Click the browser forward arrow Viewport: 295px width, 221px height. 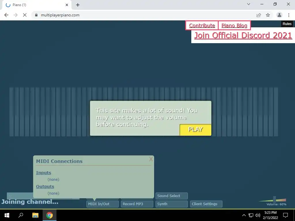16,15
